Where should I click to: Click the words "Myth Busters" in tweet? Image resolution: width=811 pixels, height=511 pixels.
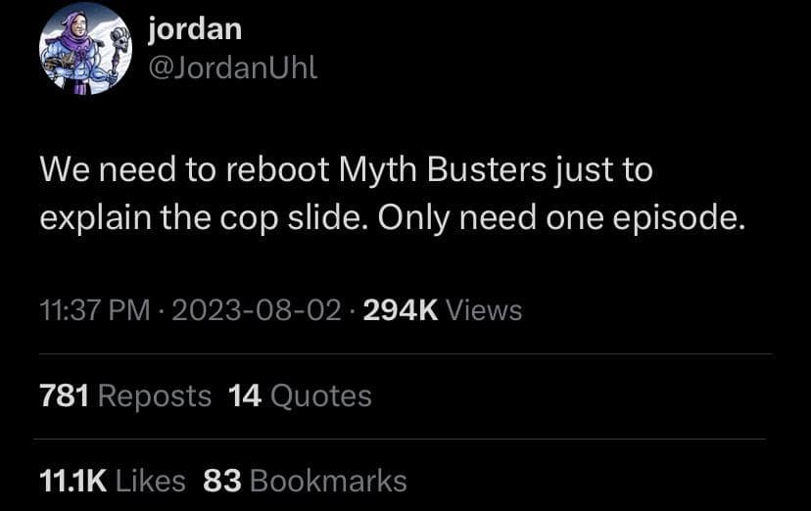coord(443,170)
